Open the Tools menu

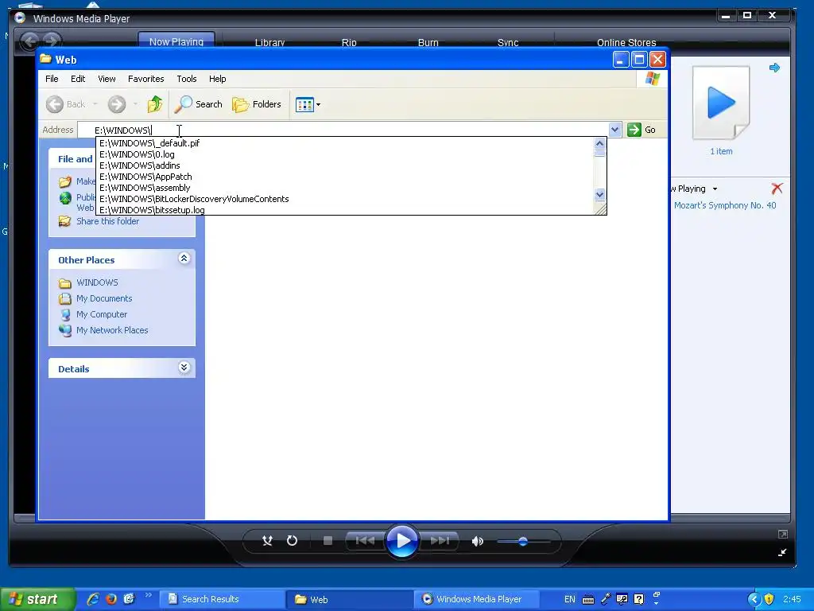click(x=186, y=79)
